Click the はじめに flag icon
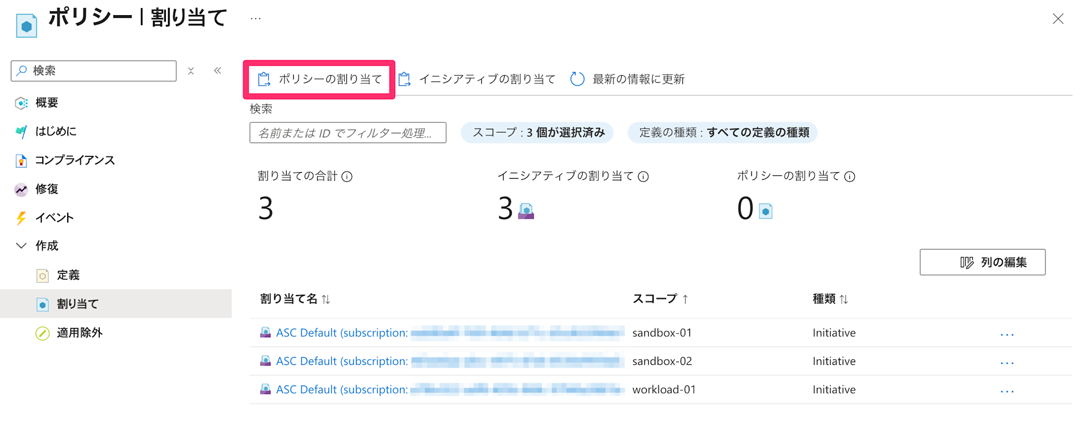The height and width of the screenshot is (432, 1084). tap(21, 132)
